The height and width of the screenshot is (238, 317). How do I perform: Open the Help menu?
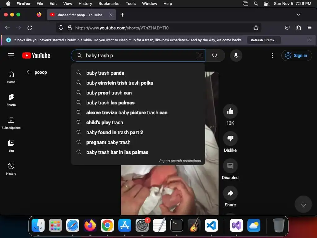point(167,3)
